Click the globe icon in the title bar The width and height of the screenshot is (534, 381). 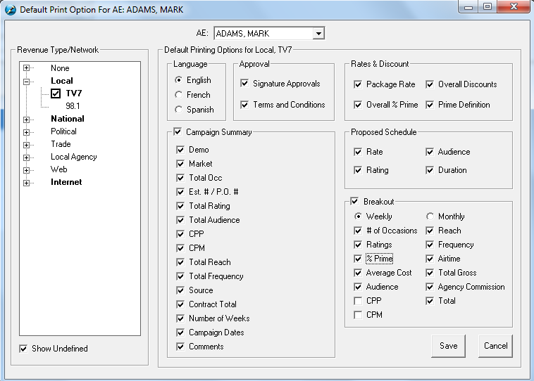10,9
